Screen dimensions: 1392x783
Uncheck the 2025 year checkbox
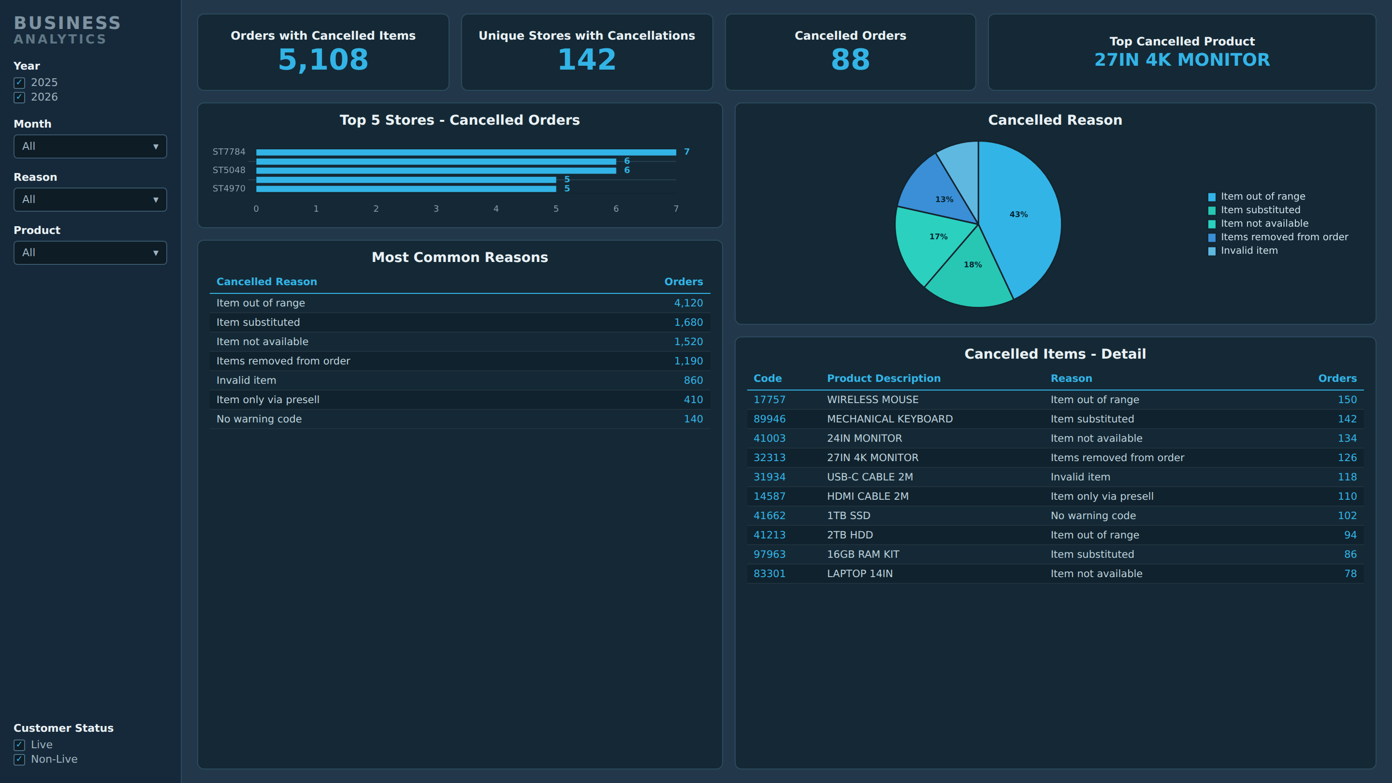click(19, 83)
